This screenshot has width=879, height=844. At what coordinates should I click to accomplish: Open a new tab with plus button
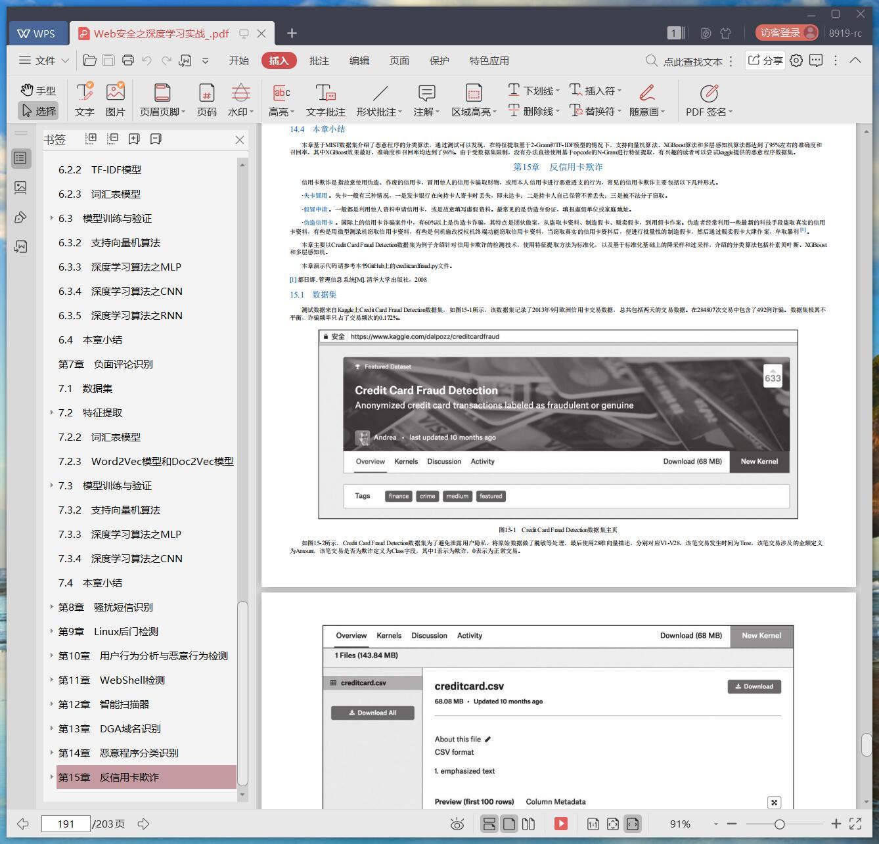(x=292, y=33)
